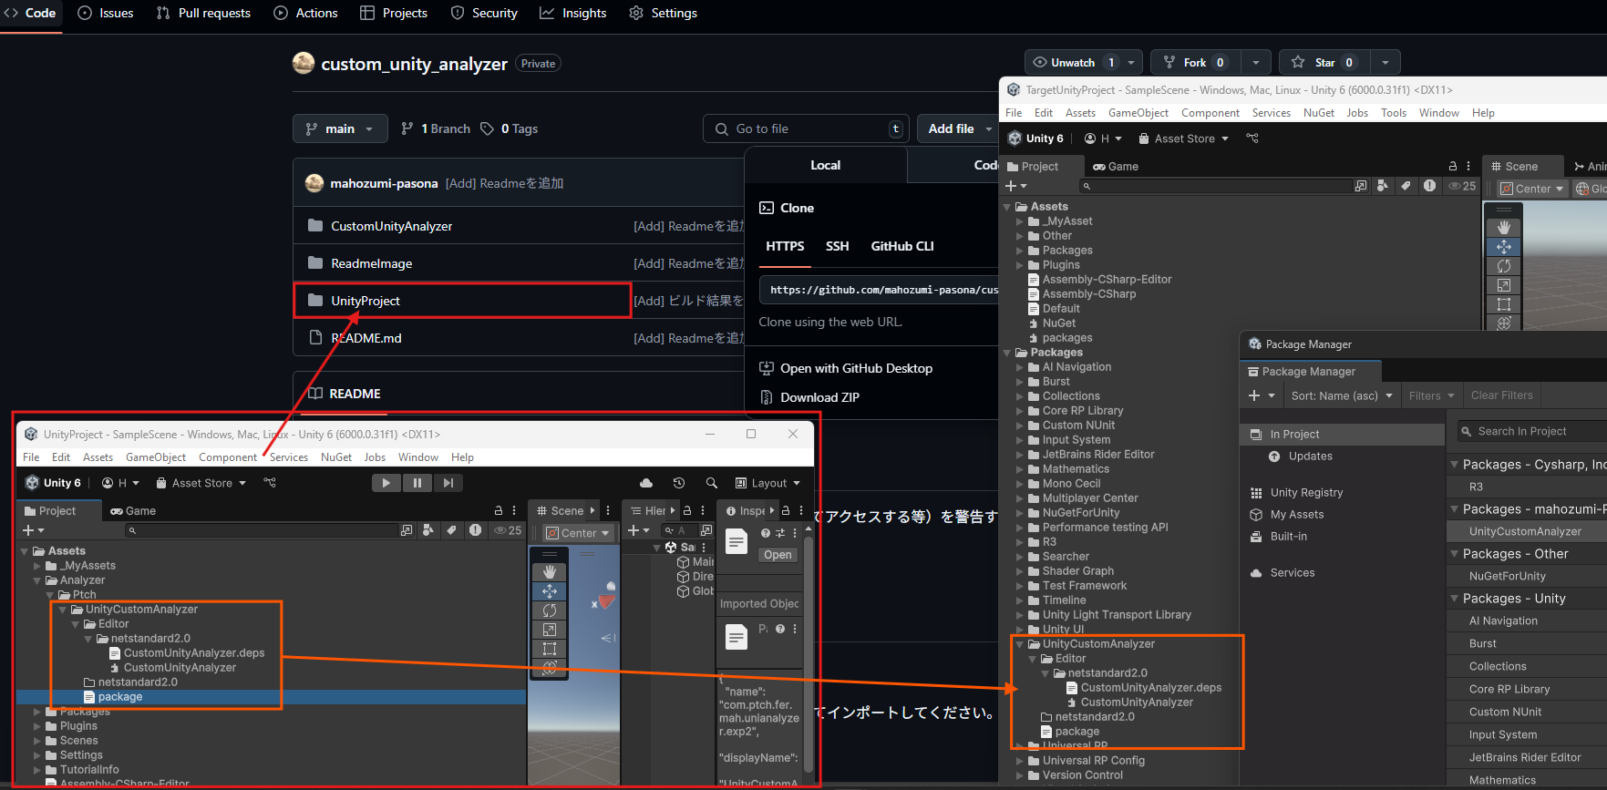Open the NuGet menu in TargetUnityProject
1607x790 pixels.
point(1318,113)
